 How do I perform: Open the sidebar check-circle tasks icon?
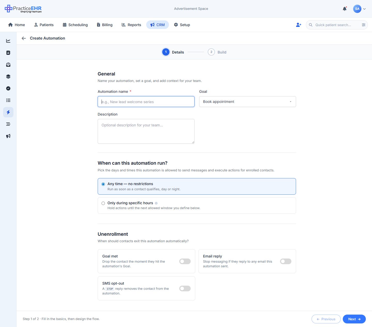coord(8,88)
